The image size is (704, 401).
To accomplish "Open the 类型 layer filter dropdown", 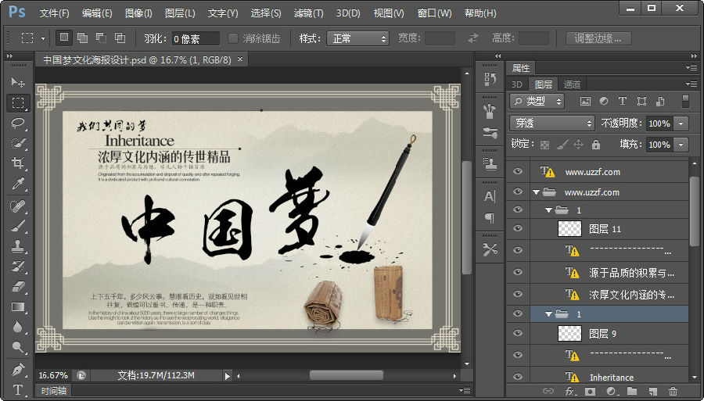I will [x=537, y=102].
